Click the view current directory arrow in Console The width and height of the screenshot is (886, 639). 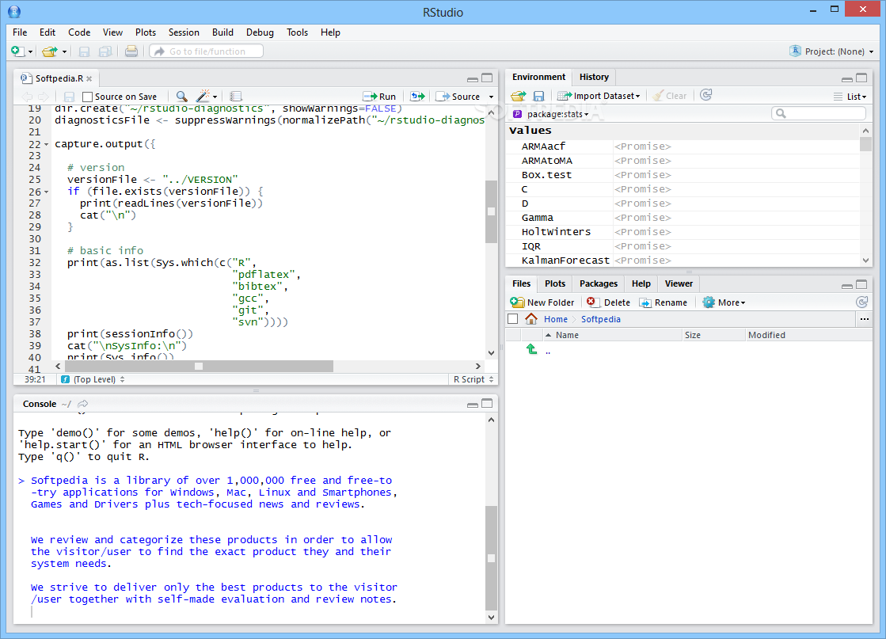[83, 403]
